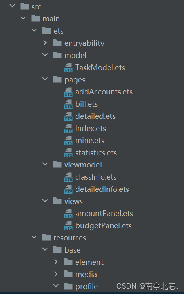The width and height of the screenshot is (184, 294).
Task: Click the ETS file icon for addAccounts.ets
Action: [68, 92]
